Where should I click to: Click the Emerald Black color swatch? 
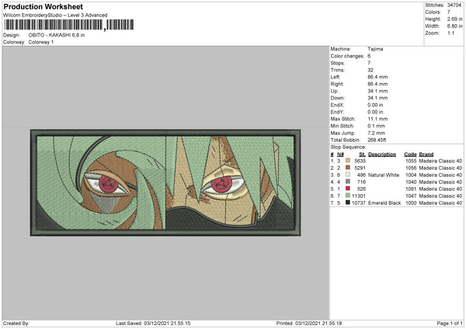coord(348,203)
